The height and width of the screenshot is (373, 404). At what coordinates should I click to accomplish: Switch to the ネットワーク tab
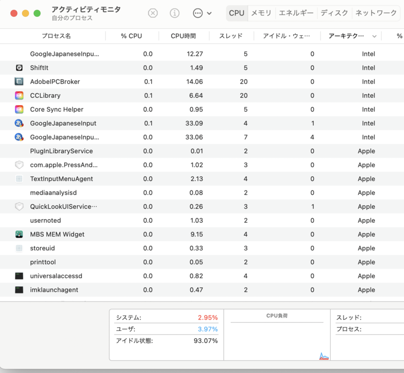tap(376, 13)
